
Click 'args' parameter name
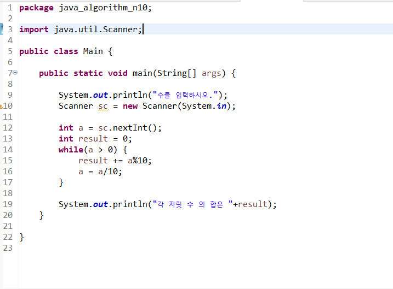(x=212, y=74)
